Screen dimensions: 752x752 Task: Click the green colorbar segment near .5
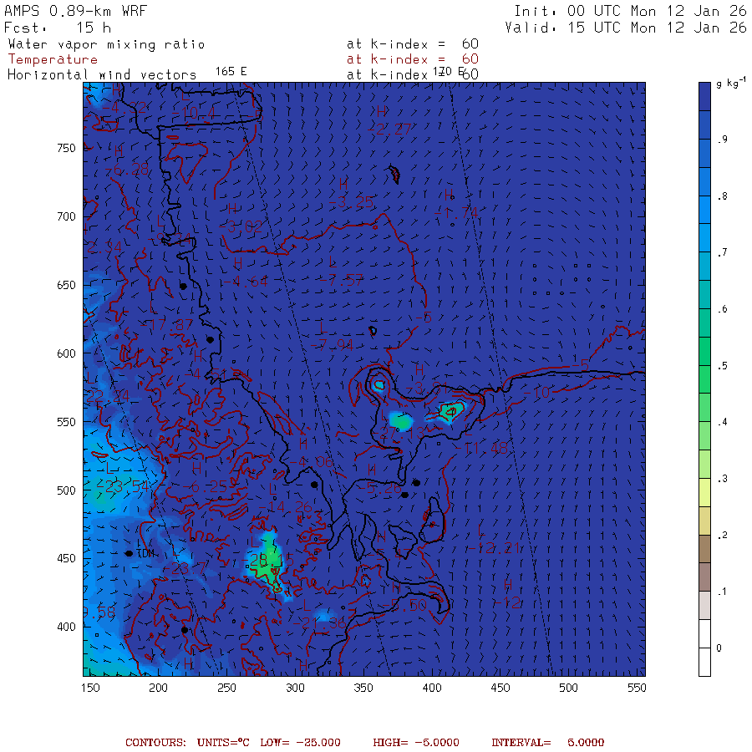pyautogui.click(x=704, y=379)
